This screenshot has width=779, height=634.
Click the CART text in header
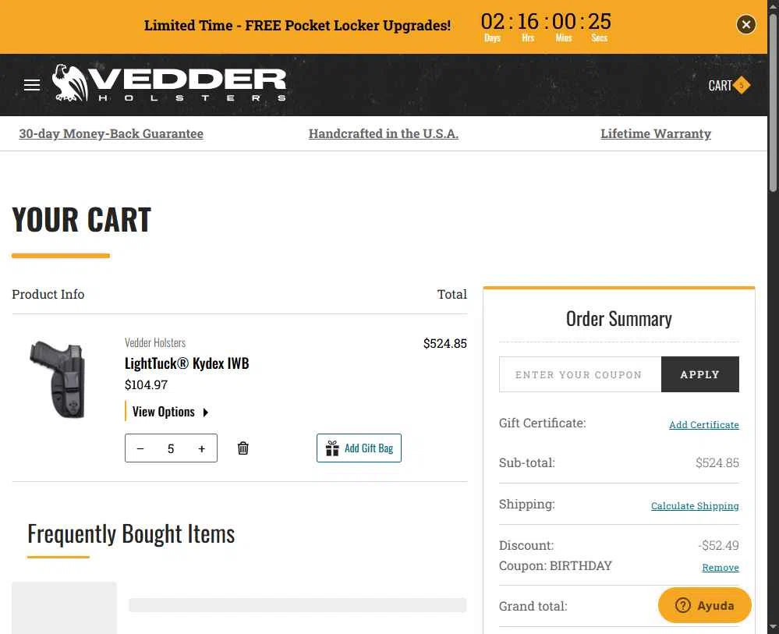(x=720, y=86)
